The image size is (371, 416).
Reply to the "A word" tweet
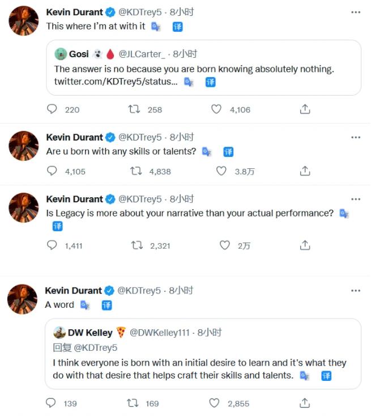pyautogui.click(x=52, y=403)
